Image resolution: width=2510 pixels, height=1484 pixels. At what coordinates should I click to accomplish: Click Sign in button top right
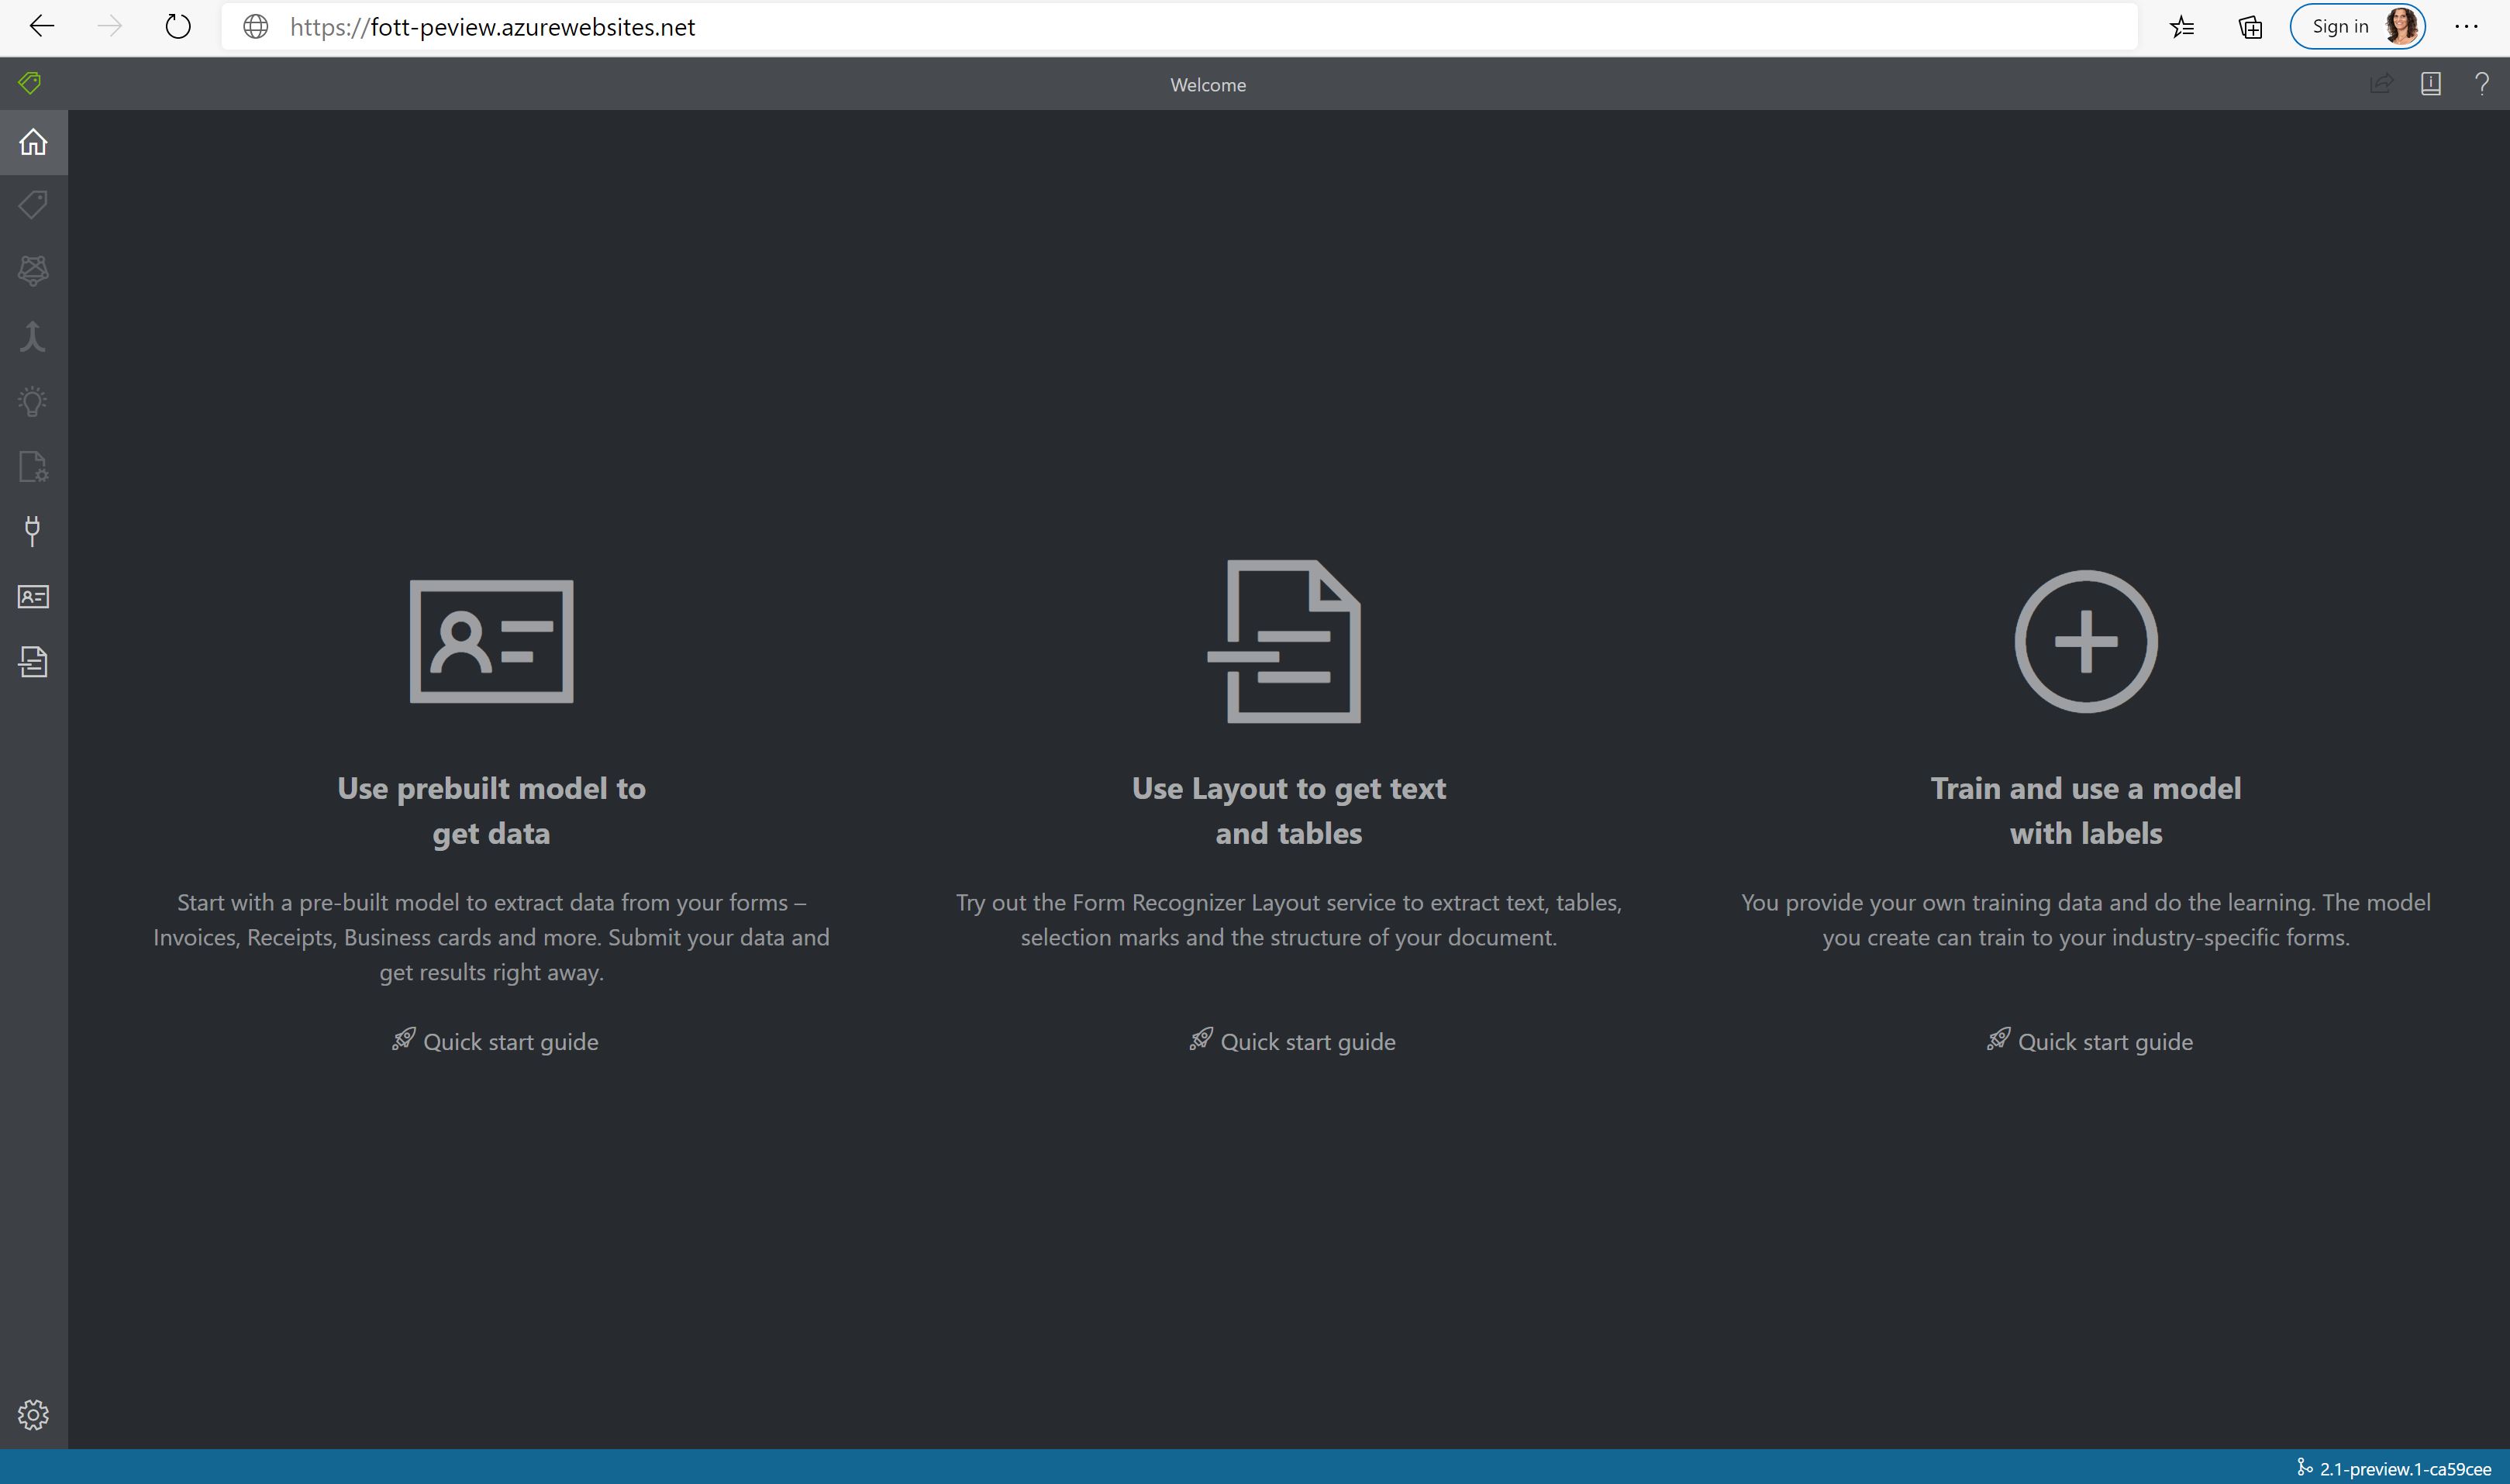tap(2357, 25)
